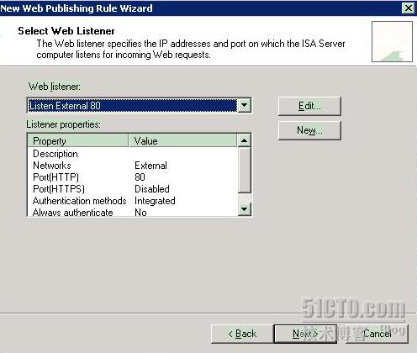Select the Networks property row
Viewport: 417px width, 353px height.
click(133, 166)
